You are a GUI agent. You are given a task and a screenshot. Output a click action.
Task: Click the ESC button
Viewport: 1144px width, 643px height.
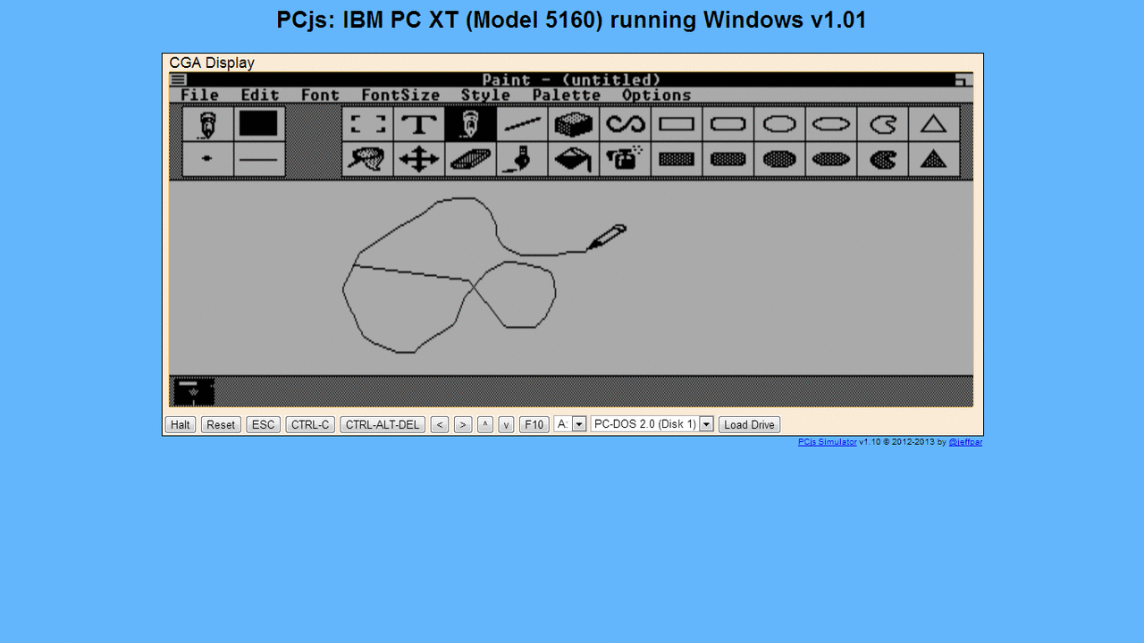(x=264, y=424)
